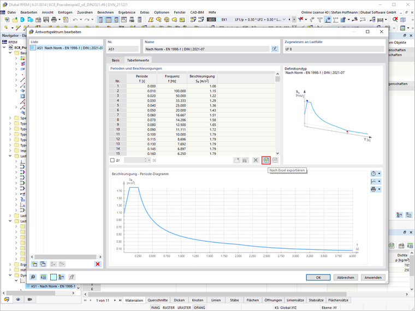The image size is (415, 311).
Task: Click the result filter funnel icon with red X
Action: [x=300, y=19]
